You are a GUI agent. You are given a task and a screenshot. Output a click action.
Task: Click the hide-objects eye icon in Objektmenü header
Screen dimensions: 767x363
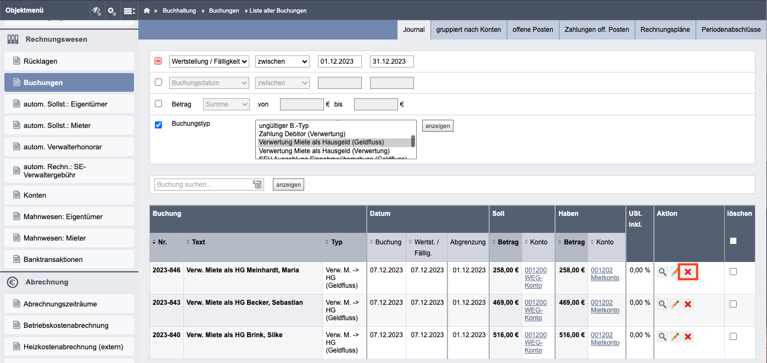[x=97, y=10]
